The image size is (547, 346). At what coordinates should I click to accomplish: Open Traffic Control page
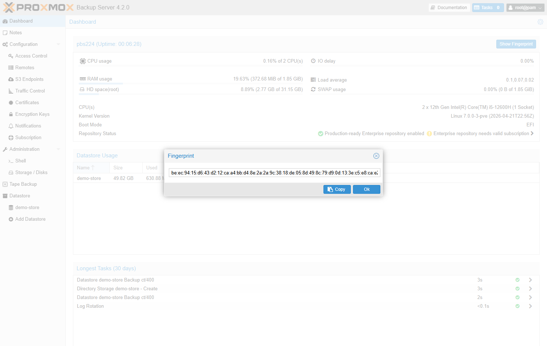(x=33, y=91)
